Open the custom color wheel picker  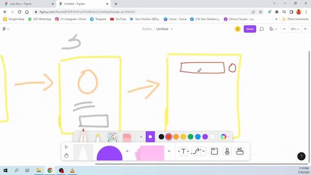click(224, 137)
